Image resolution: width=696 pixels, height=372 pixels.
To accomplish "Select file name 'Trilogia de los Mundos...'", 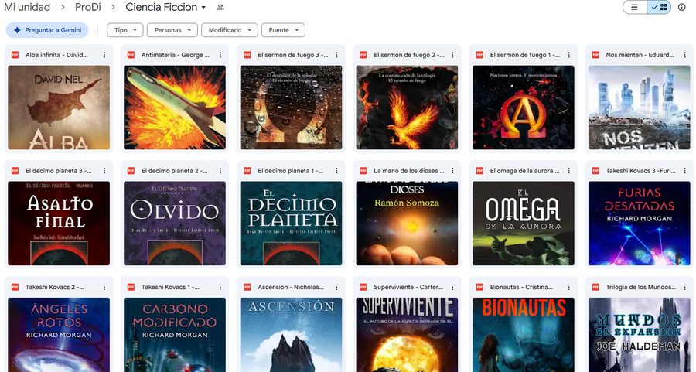I will pyautogui.click(x=641, y=287).
